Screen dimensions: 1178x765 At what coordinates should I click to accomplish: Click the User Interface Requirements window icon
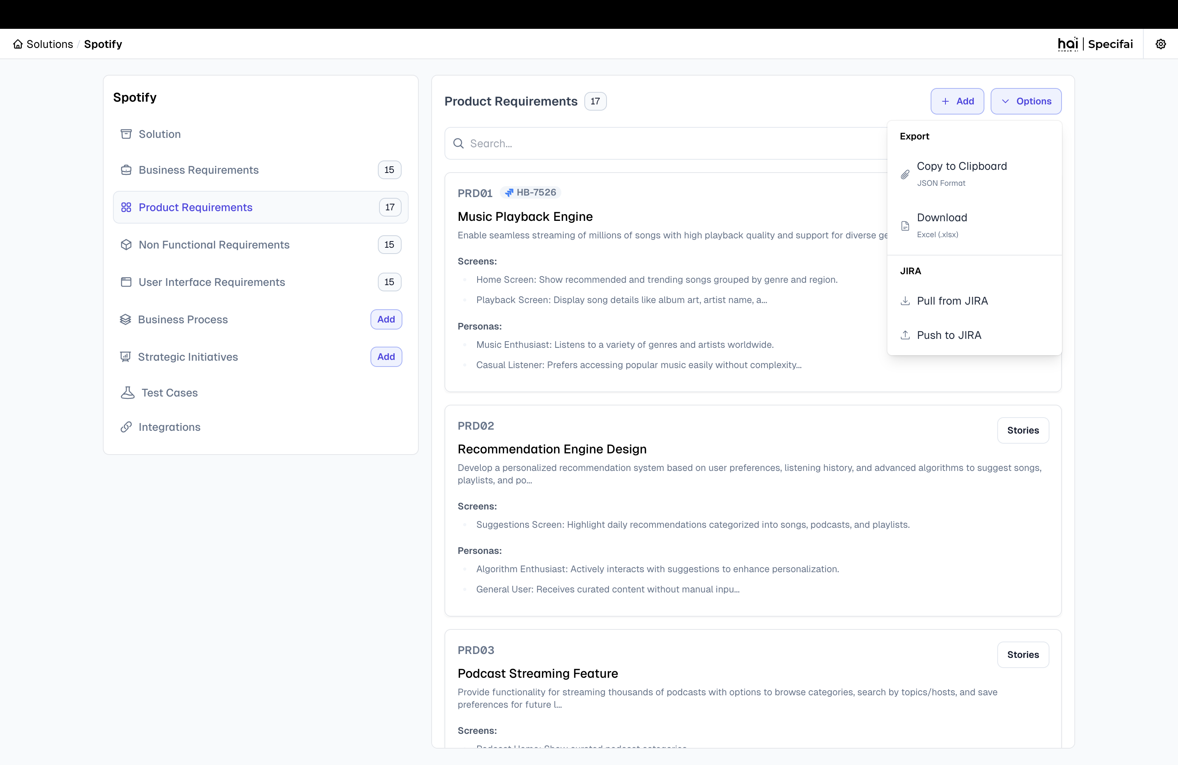click(126, 282)
